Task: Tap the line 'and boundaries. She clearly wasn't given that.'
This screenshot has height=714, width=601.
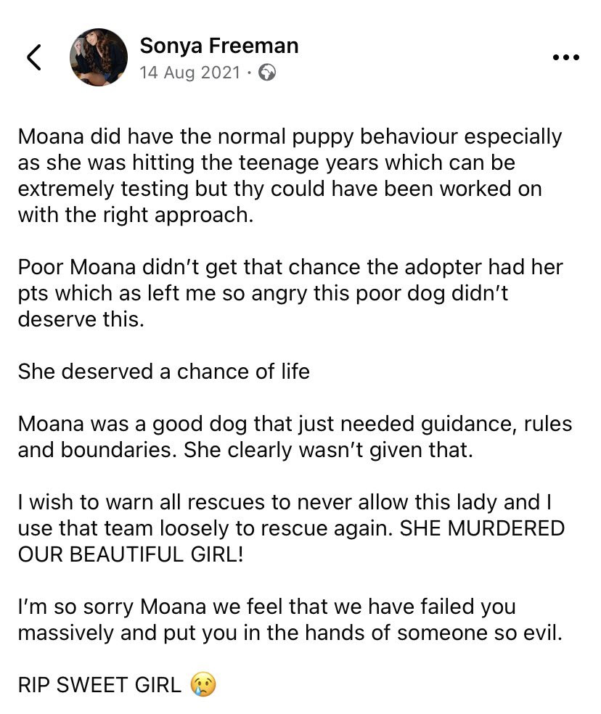Action: (245, 451)
